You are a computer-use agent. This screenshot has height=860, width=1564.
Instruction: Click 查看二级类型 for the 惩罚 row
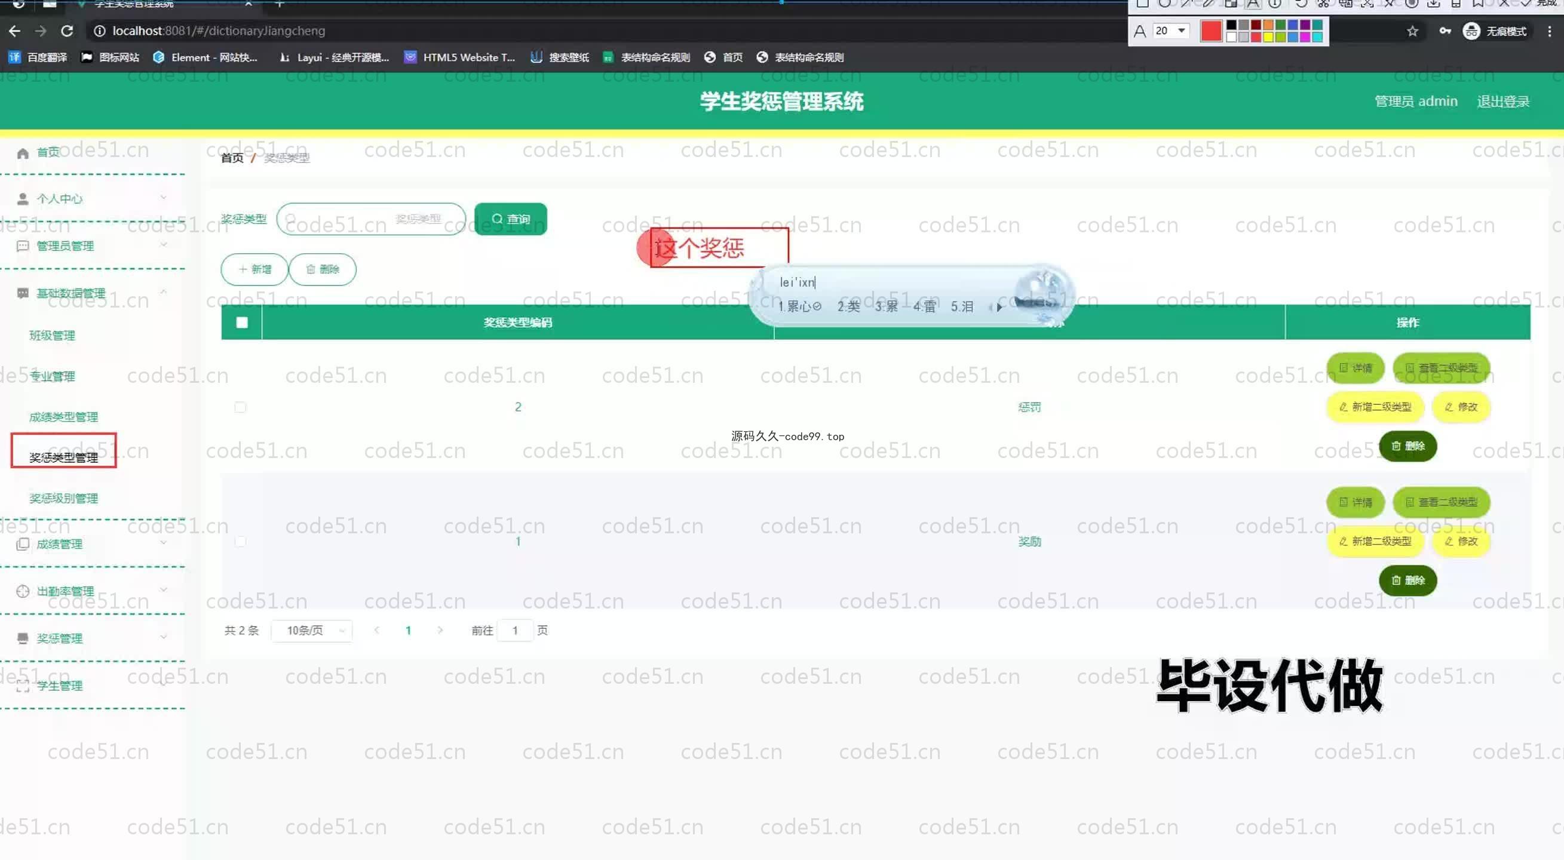click(x=1442, y=368)
